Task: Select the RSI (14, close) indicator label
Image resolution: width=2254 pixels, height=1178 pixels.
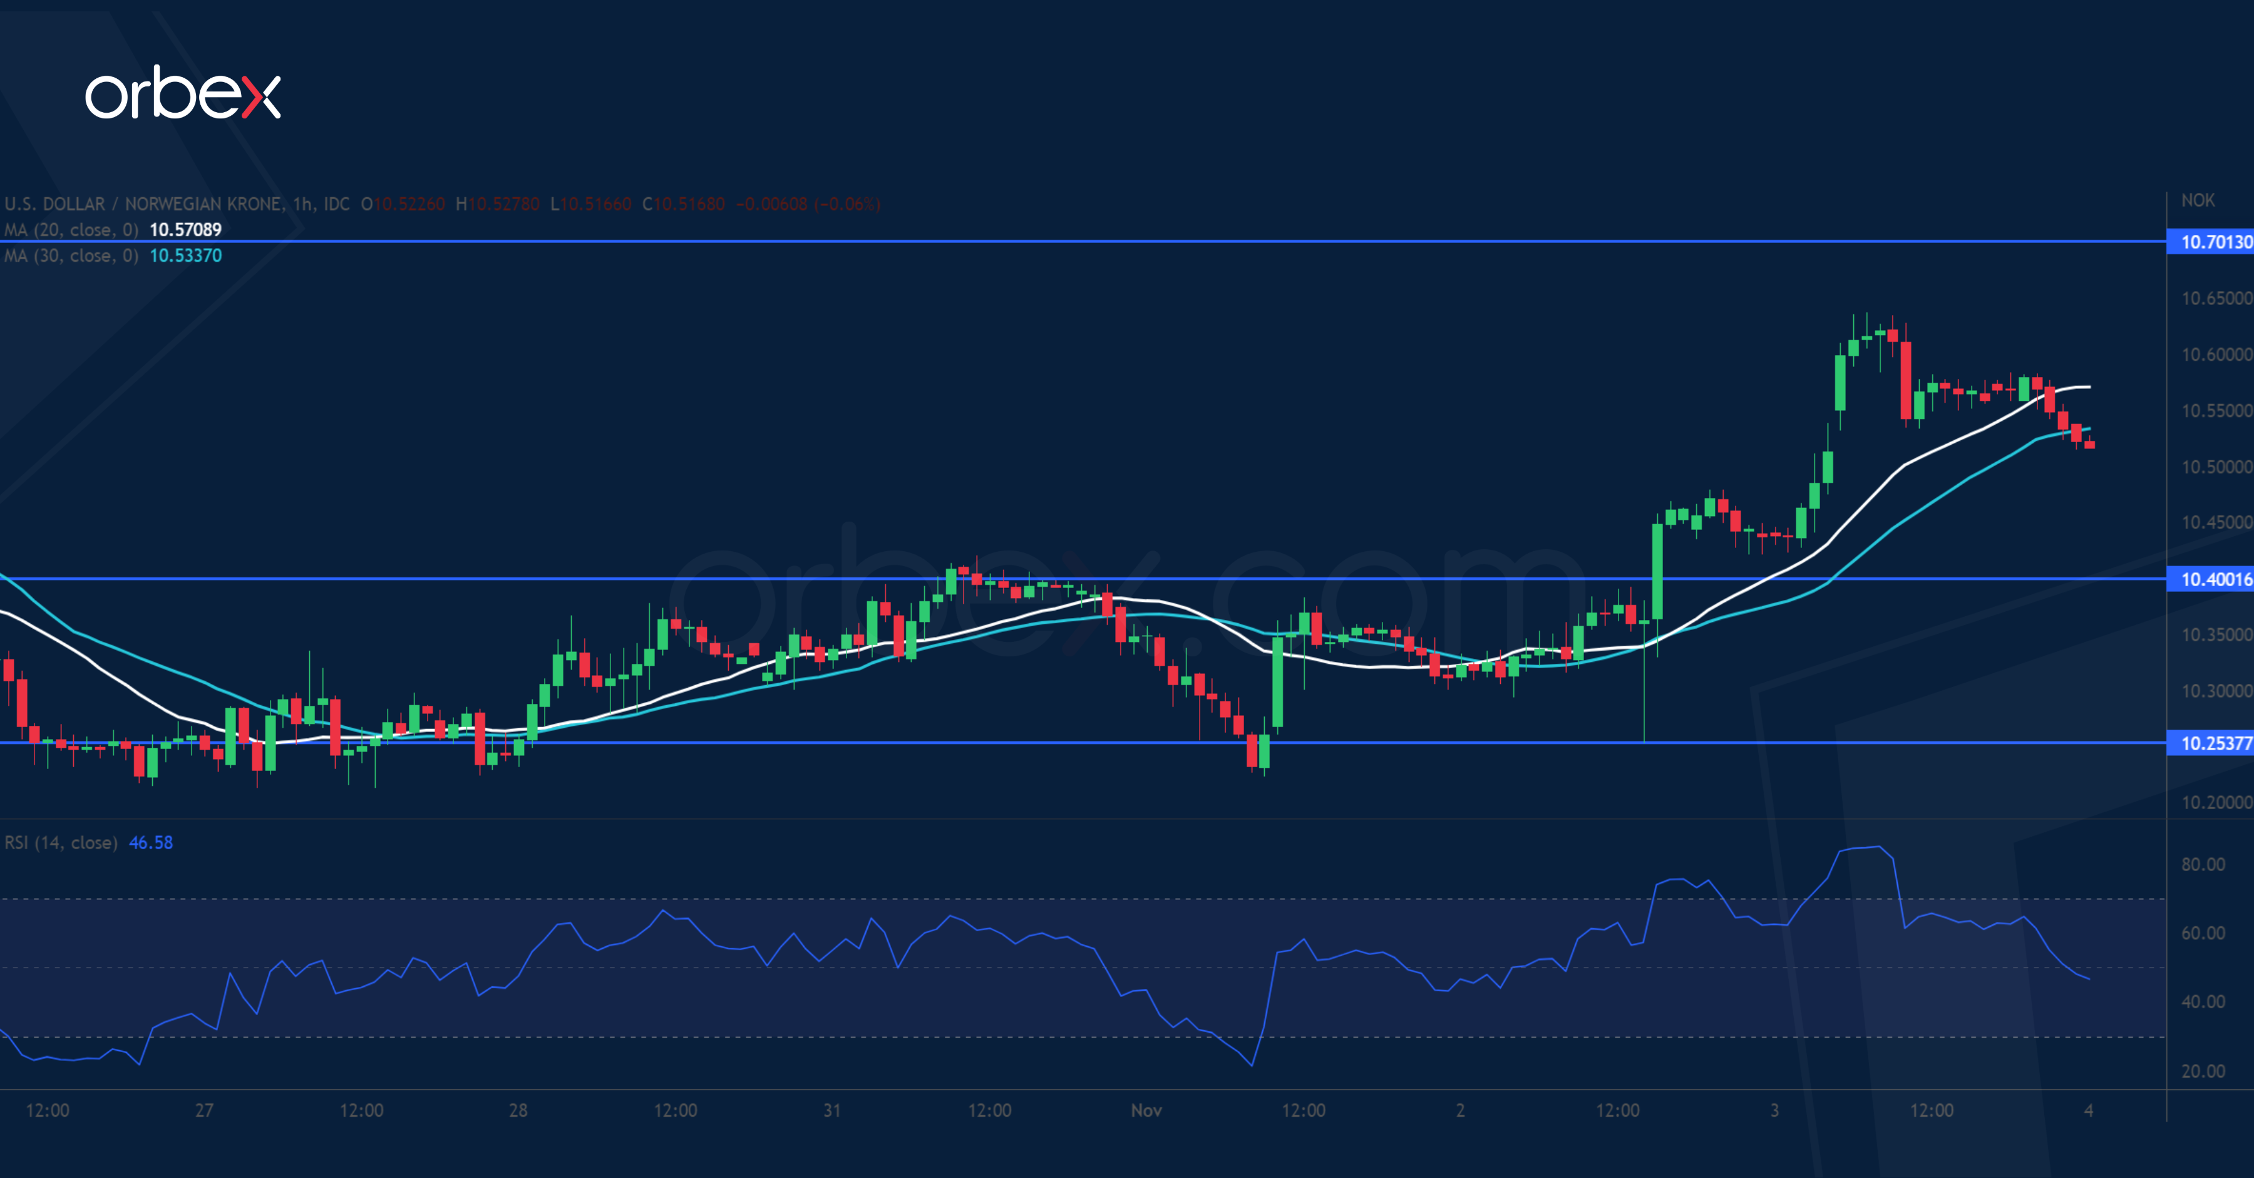Action: tap(61, 842)
